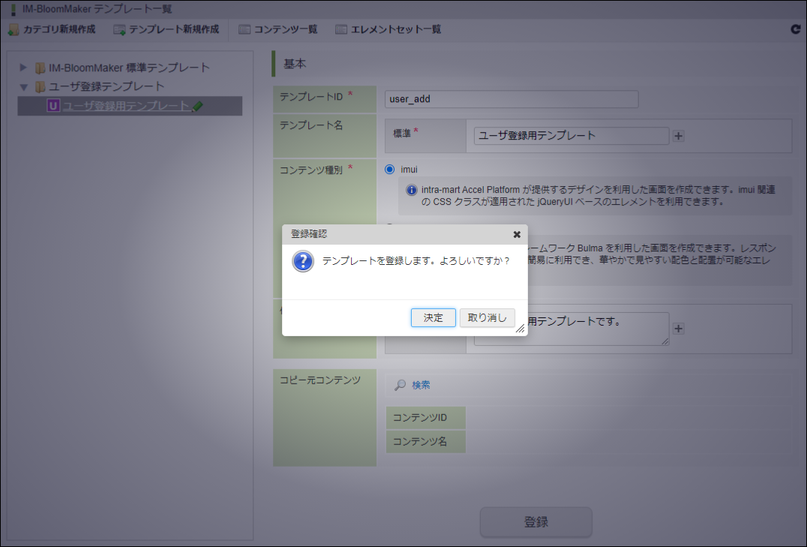Click the blue question mark icon in dialog
Screen dimensions: 807x547
[x=303, y=261]
